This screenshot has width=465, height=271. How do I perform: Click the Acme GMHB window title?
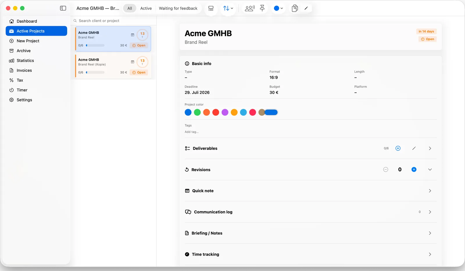tap(98, 8)
